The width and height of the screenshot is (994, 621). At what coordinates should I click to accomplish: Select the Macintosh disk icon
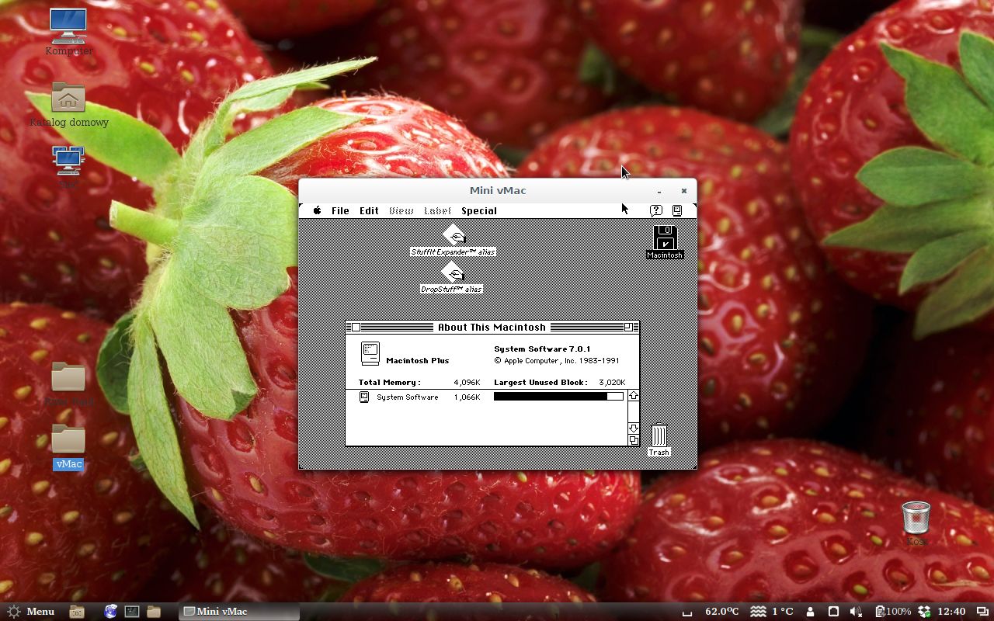(665, 237)
